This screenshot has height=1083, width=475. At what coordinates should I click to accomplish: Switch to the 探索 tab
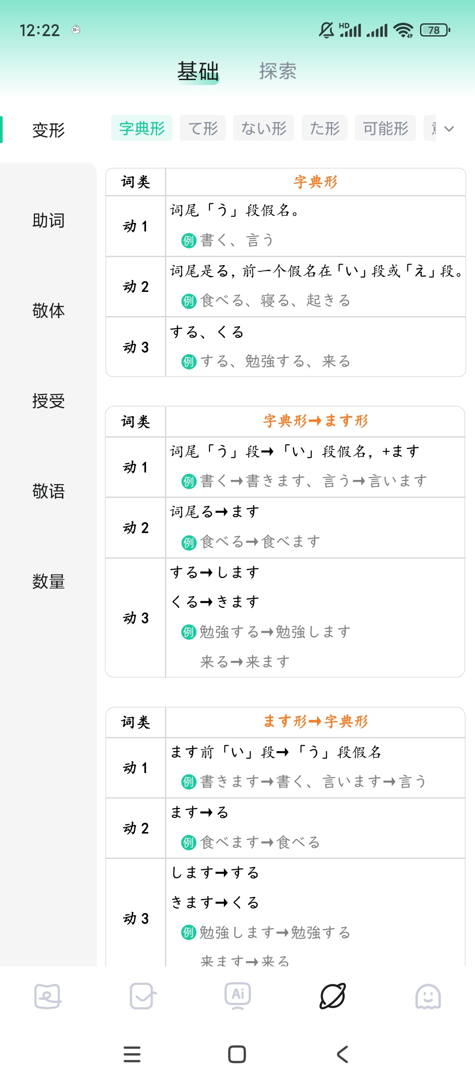[x=278, y=71]
